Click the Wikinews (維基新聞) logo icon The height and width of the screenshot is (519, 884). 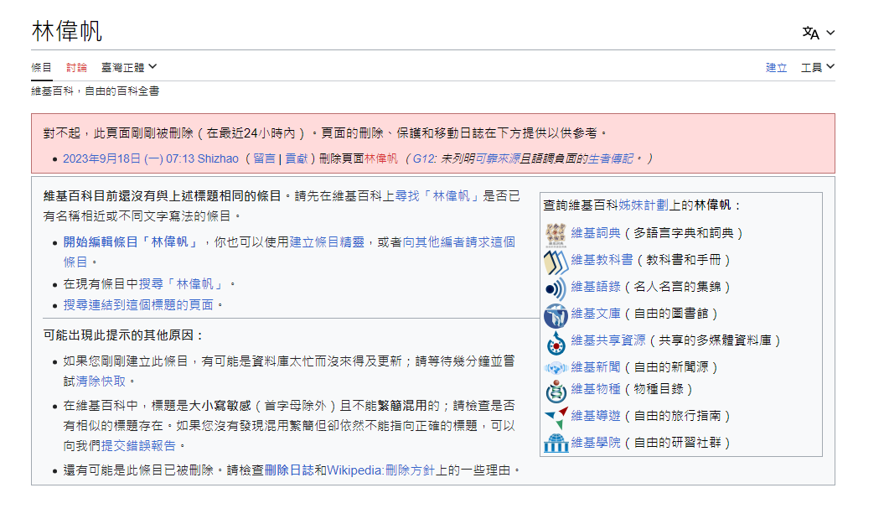tap(556, 368)
